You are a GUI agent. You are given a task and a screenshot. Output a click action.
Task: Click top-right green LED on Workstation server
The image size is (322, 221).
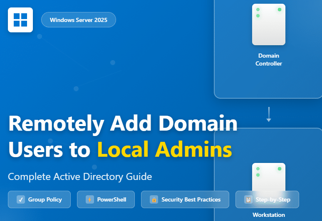pos(280,169)
